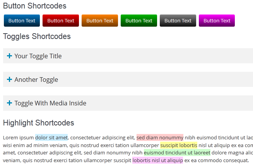Click the plus icon beside Another Toggle
The width and height of the screenshot is (253, 166).
click(9, 80)
